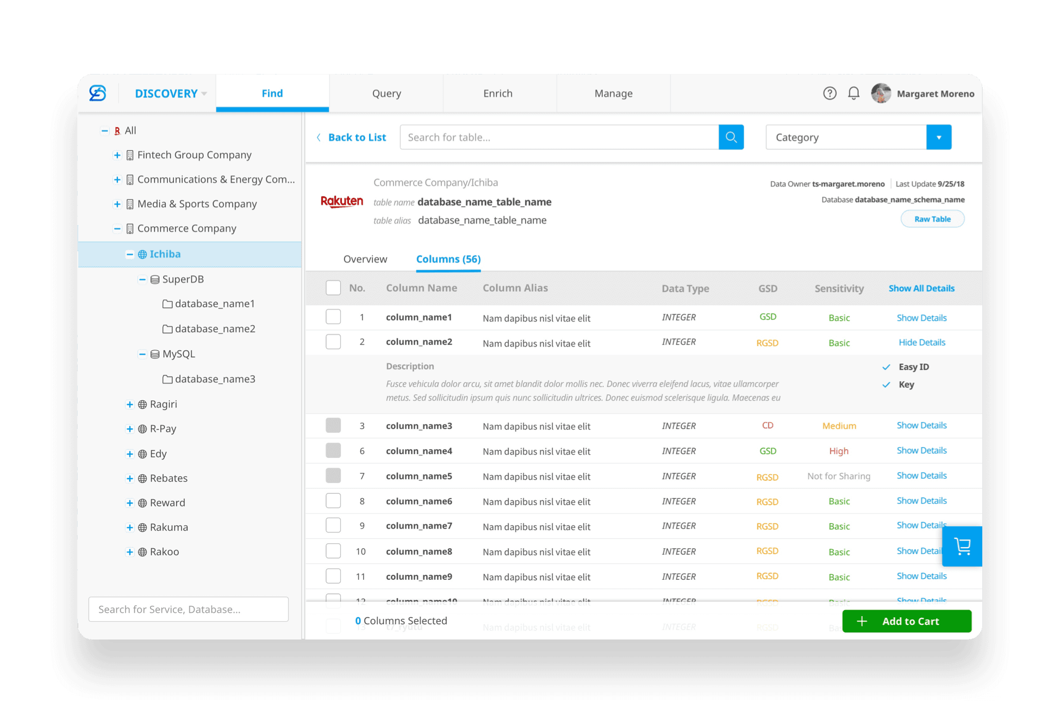The image size is (1060, 714).
Task: Check the box for column_name1
Action: click(x=333, y=317)
